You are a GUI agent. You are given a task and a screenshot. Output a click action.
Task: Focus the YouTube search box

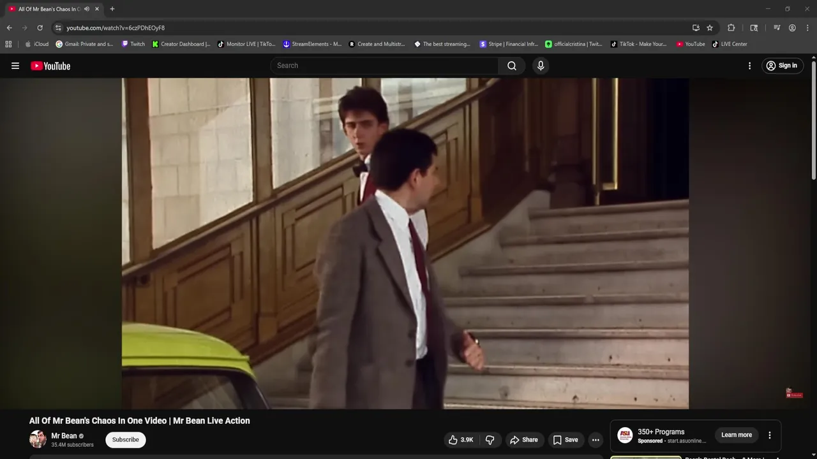(385, 66)
